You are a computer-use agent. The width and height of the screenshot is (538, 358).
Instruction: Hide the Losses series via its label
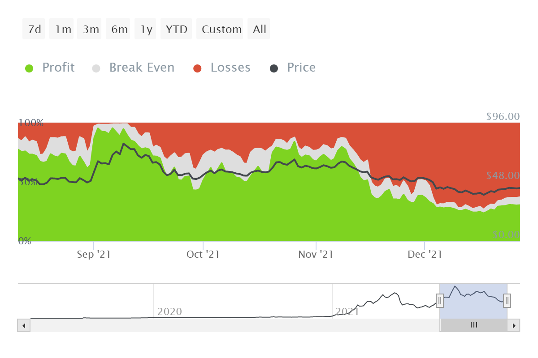click(x=230, y=68)
